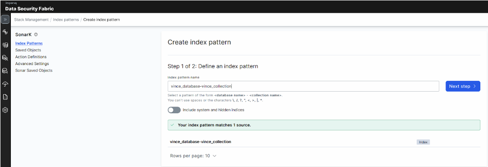488x167 pixels.
Task: Expand the sidebar with double-chevron icon
Action: 5,19
